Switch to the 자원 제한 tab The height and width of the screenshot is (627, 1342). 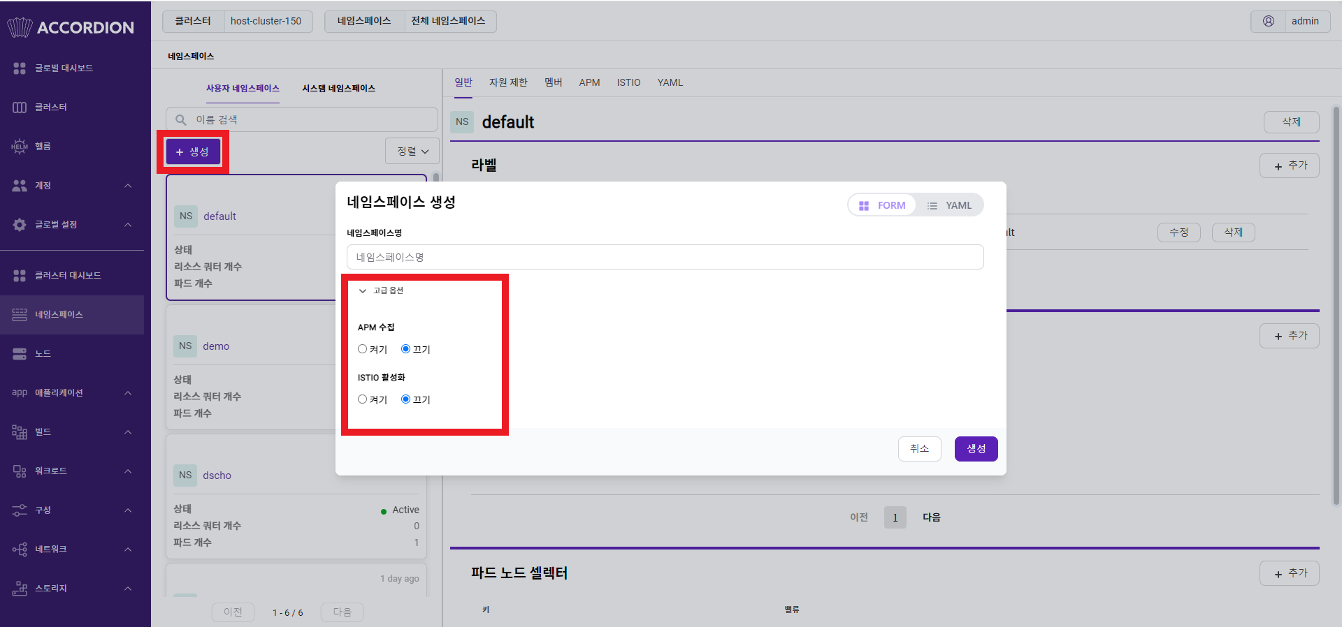508,82
